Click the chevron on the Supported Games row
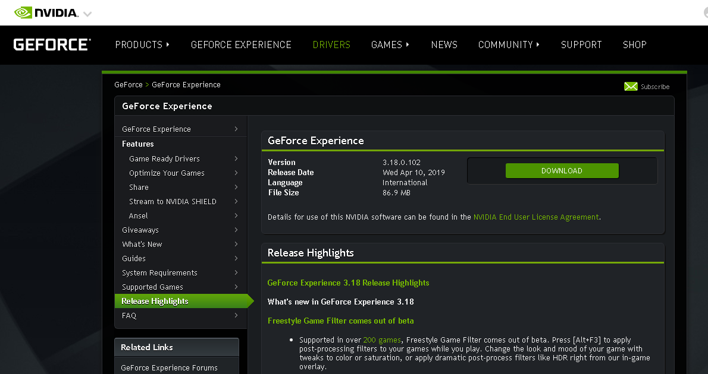The width and height of the screenshot is (708, 374). pyautogui.click(x=236, y=287)
